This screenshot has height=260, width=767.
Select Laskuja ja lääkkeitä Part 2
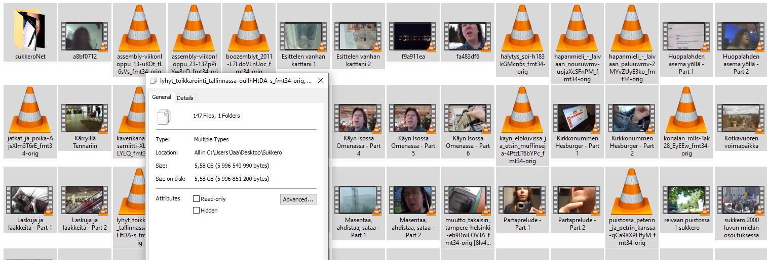coord(85,200)
